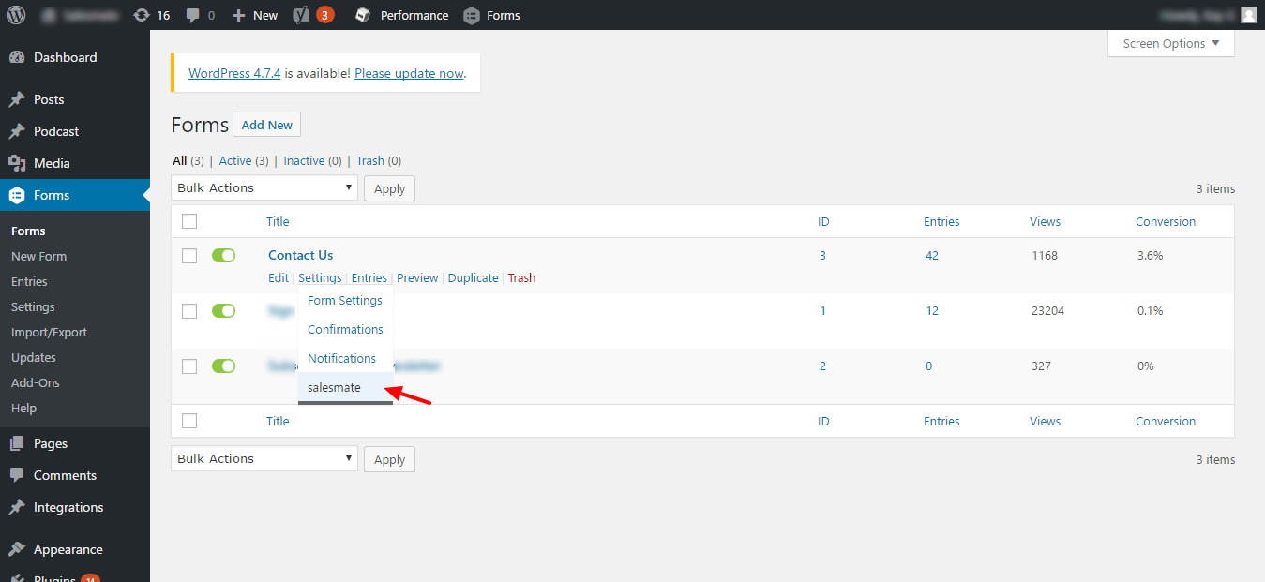Click Settings row action under Contact Us
This screenshot has width=1265, height=582.
[320, 277]
